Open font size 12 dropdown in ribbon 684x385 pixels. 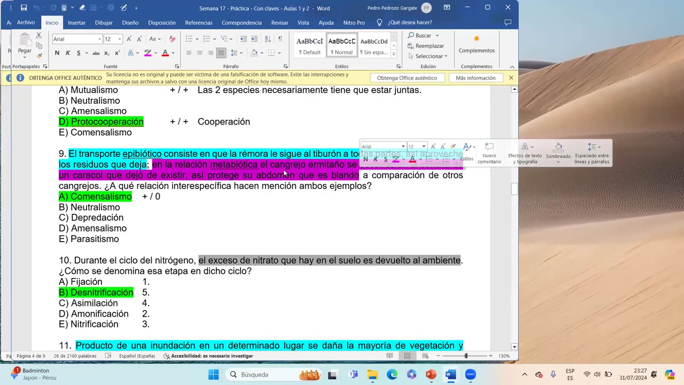point(120,39)
